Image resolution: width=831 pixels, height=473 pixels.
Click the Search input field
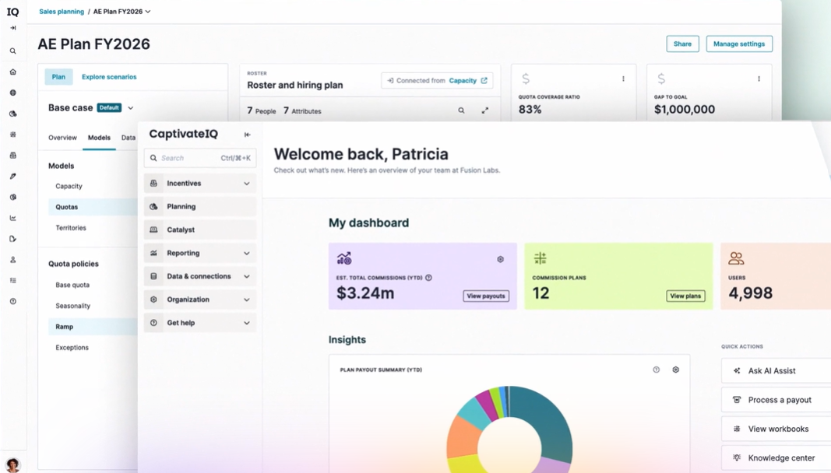[x=200, y=158]
